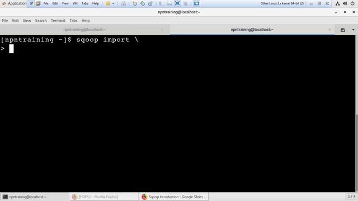358x201 pixels.
Task: Open the VMware File menu
Action: 46,3
